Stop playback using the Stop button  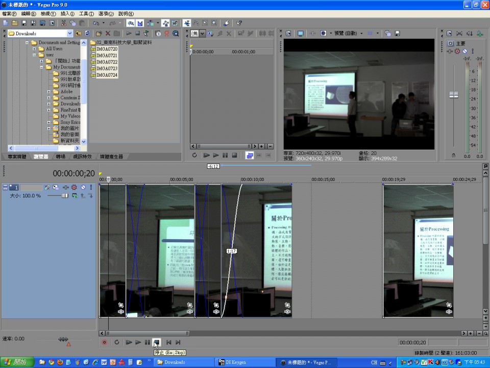(157, 342)
